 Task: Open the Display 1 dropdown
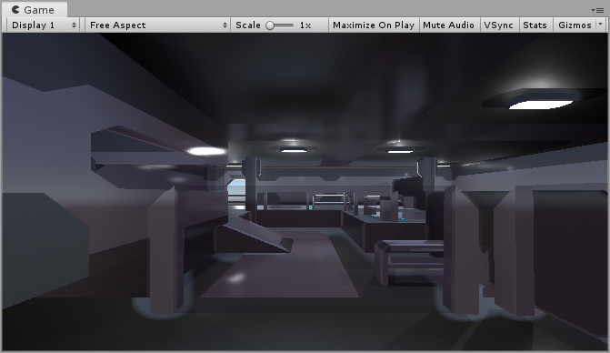coord(44,25)
